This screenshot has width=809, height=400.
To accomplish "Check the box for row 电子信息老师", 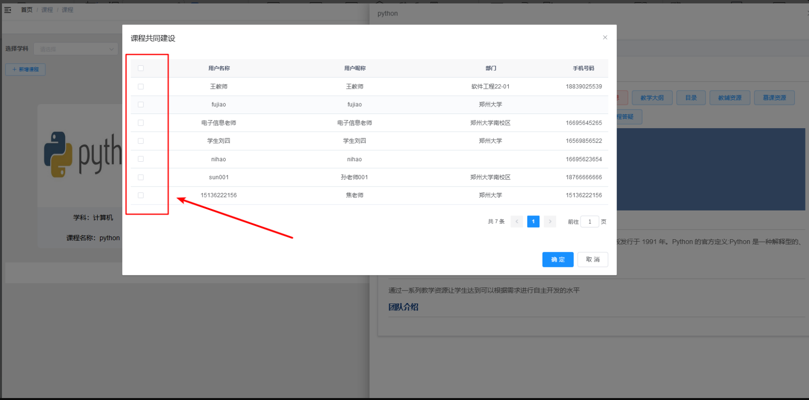I will 141,123.
